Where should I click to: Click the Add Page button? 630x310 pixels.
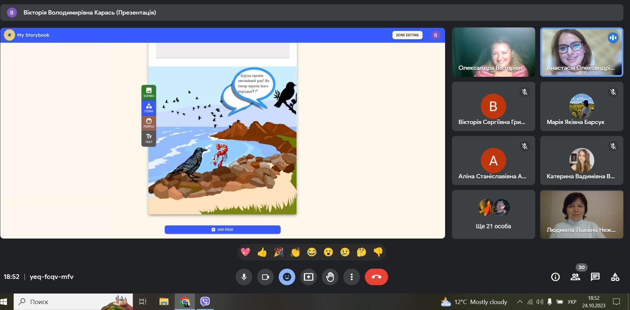[x=222, y=230]
